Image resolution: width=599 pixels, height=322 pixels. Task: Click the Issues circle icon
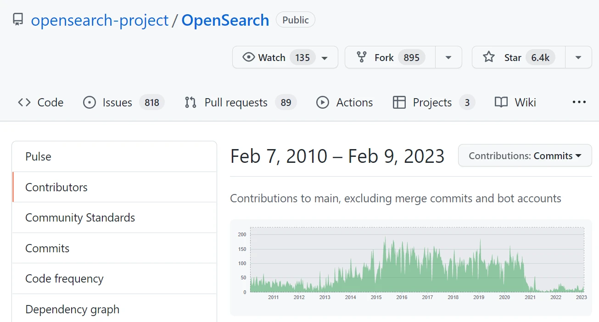tap(89, 102)
